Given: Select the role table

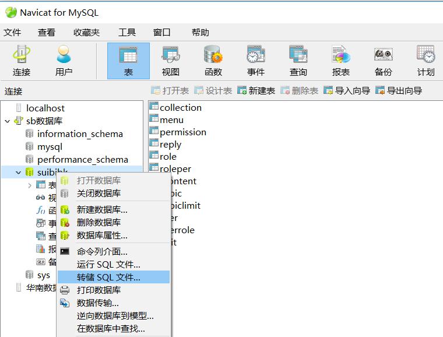Looking at the screenshot, I should 168,156.
